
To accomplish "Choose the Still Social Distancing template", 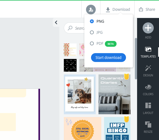I will (82, 128).
